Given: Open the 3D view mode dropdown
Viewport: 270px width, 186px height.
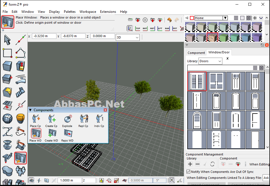Looking at the screenshot, I should point(128,37).
